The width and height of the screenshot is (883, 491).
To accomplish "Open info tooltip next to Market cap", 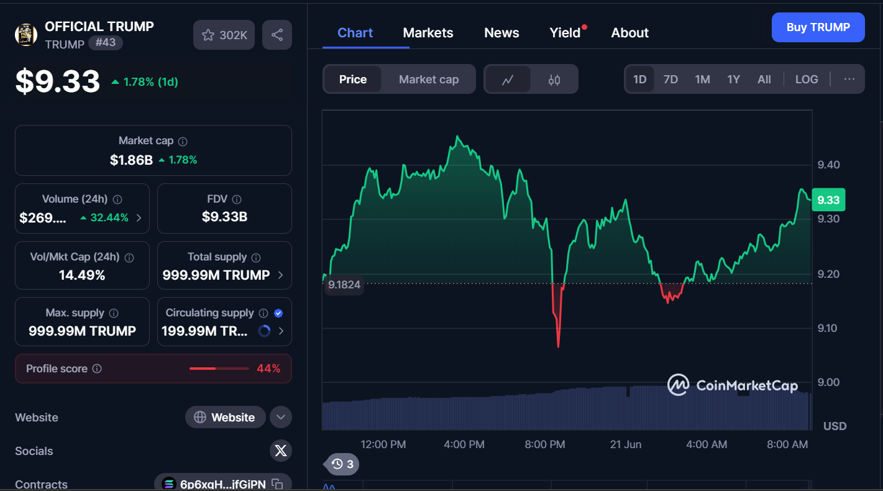I will [183, 142].
